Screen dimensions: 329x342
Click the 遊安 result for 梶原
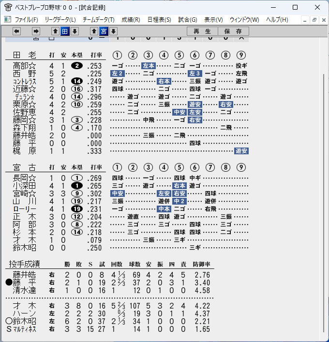pyautogui.click(x=241, y=151)
